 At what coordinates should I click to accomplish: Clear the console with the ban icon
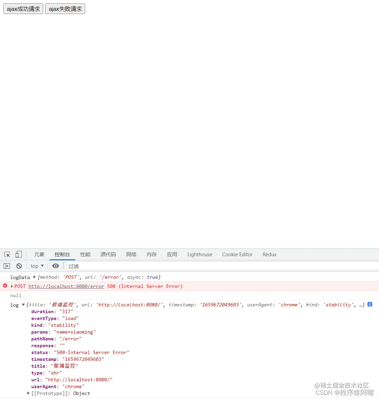(x=19, y=266)
